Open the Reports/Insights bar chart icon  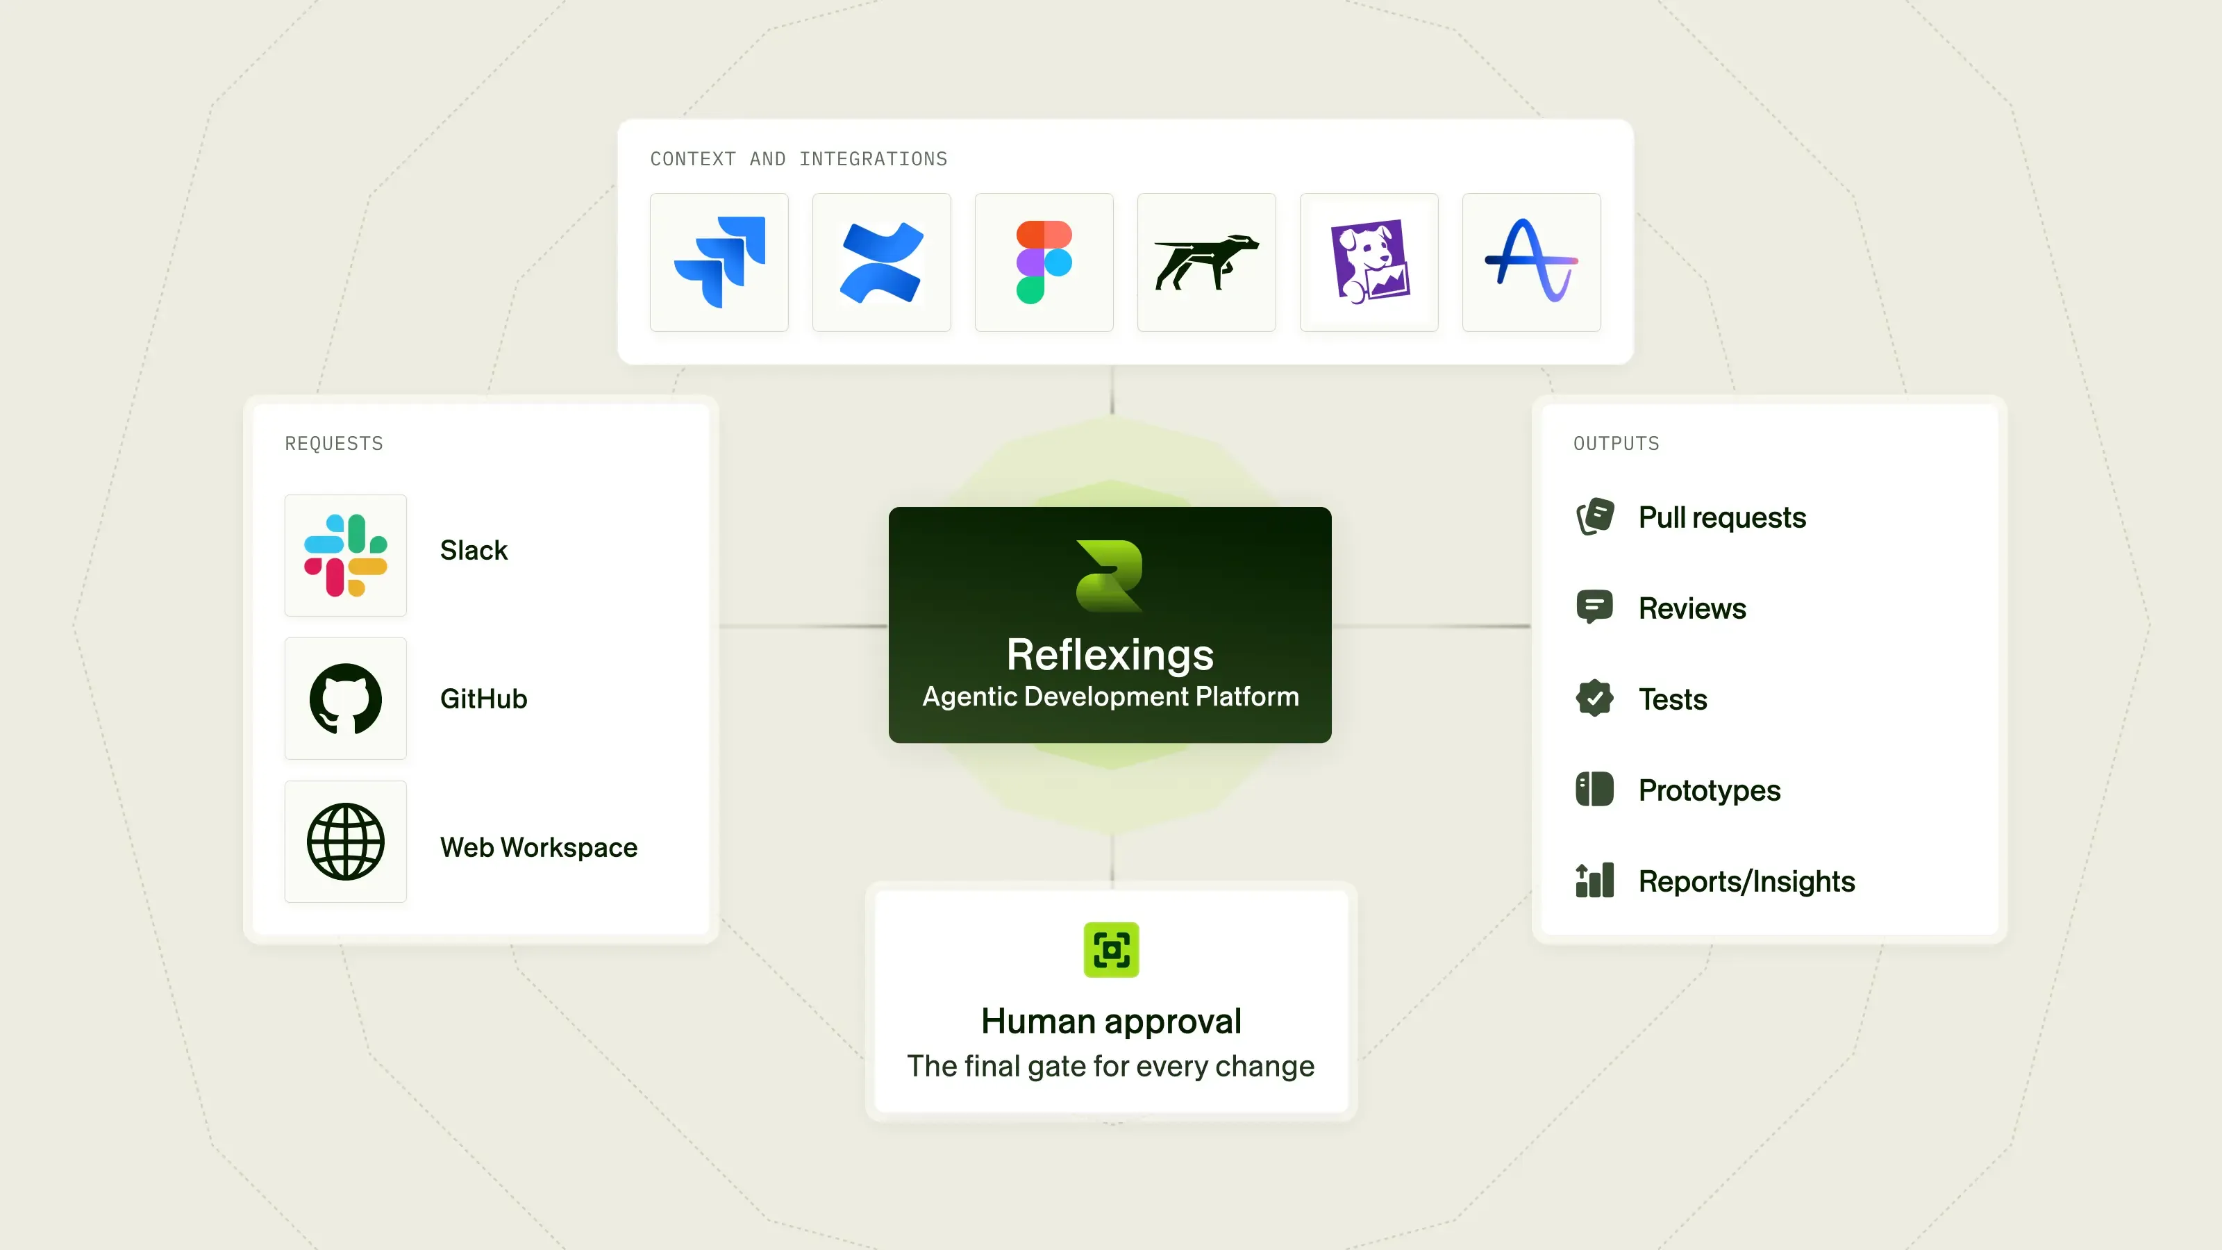1595,881
